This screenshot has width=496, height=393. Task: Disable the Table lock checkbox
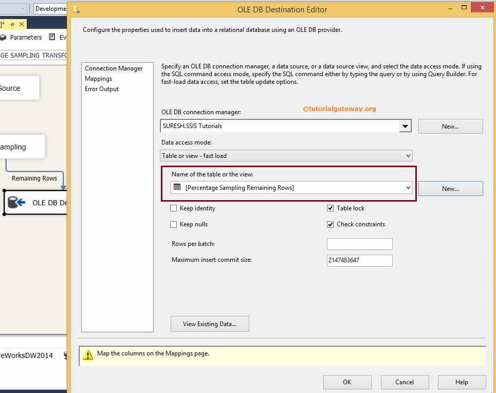330,208
